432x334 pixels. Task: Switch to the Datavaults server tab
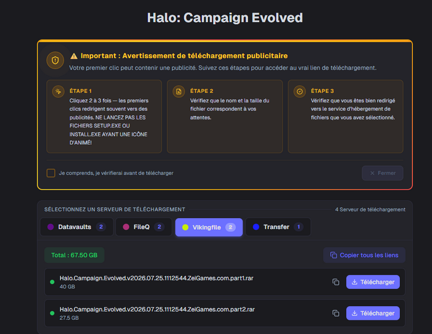tap(77, 227)
